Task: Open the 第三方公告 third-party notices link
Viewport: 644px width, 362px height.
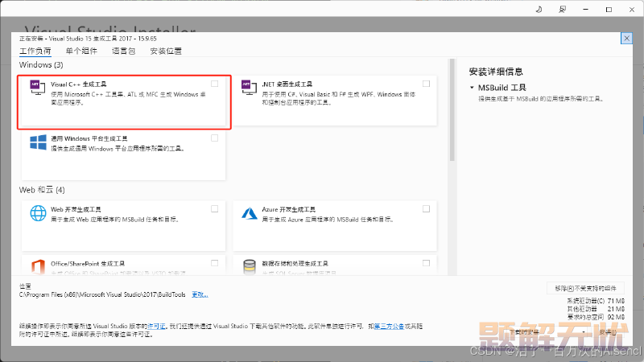Action: tap(389, 327)
